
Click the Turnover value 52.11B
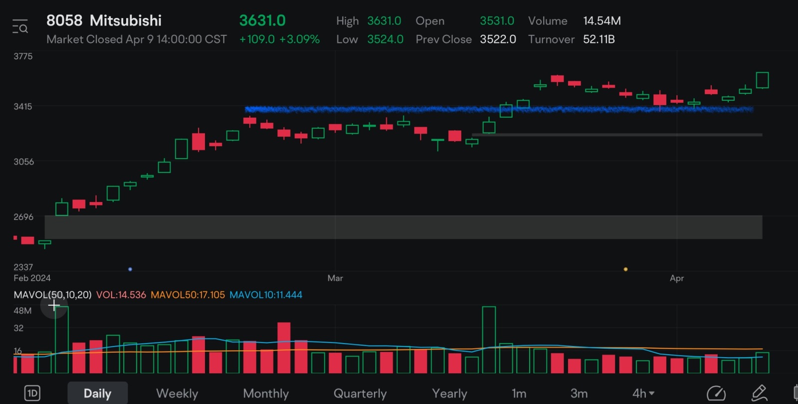tap(599, 39)
